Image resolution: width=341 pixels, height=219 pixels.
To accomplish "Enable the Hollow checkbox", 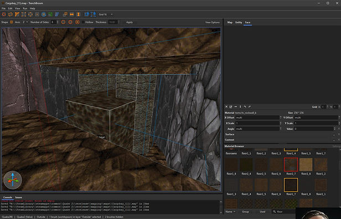I will pos(83,22).
